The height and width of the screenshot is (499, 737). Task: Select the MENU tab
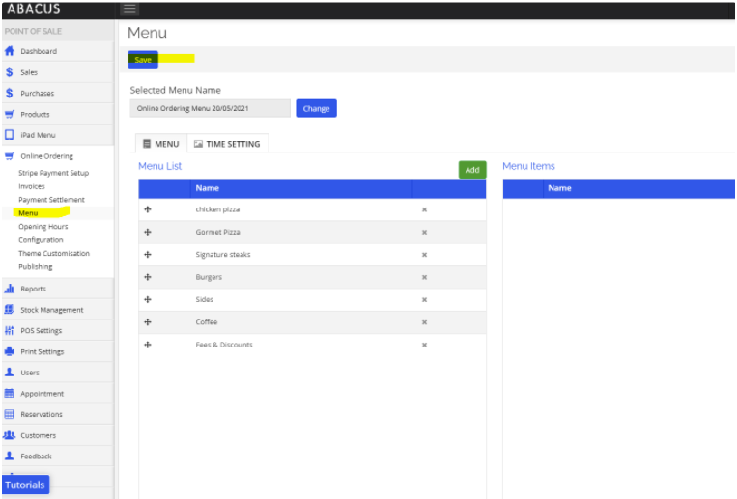(161, 144)
